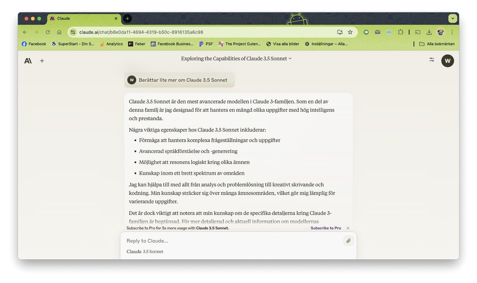Click the paperclip attach file icon
This screenshot has height=283, width=477.
(x=348, y=241)
